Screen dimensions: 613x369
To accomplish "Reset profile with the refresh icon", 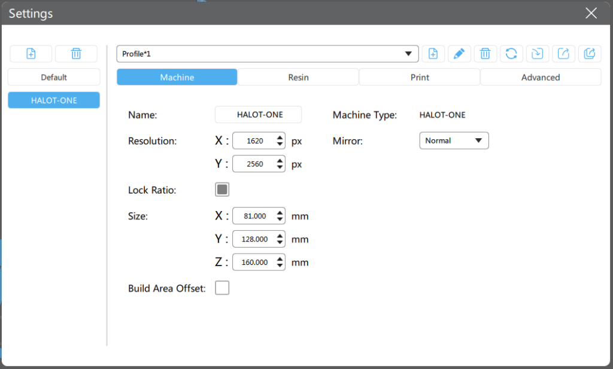I will [511, 53].
